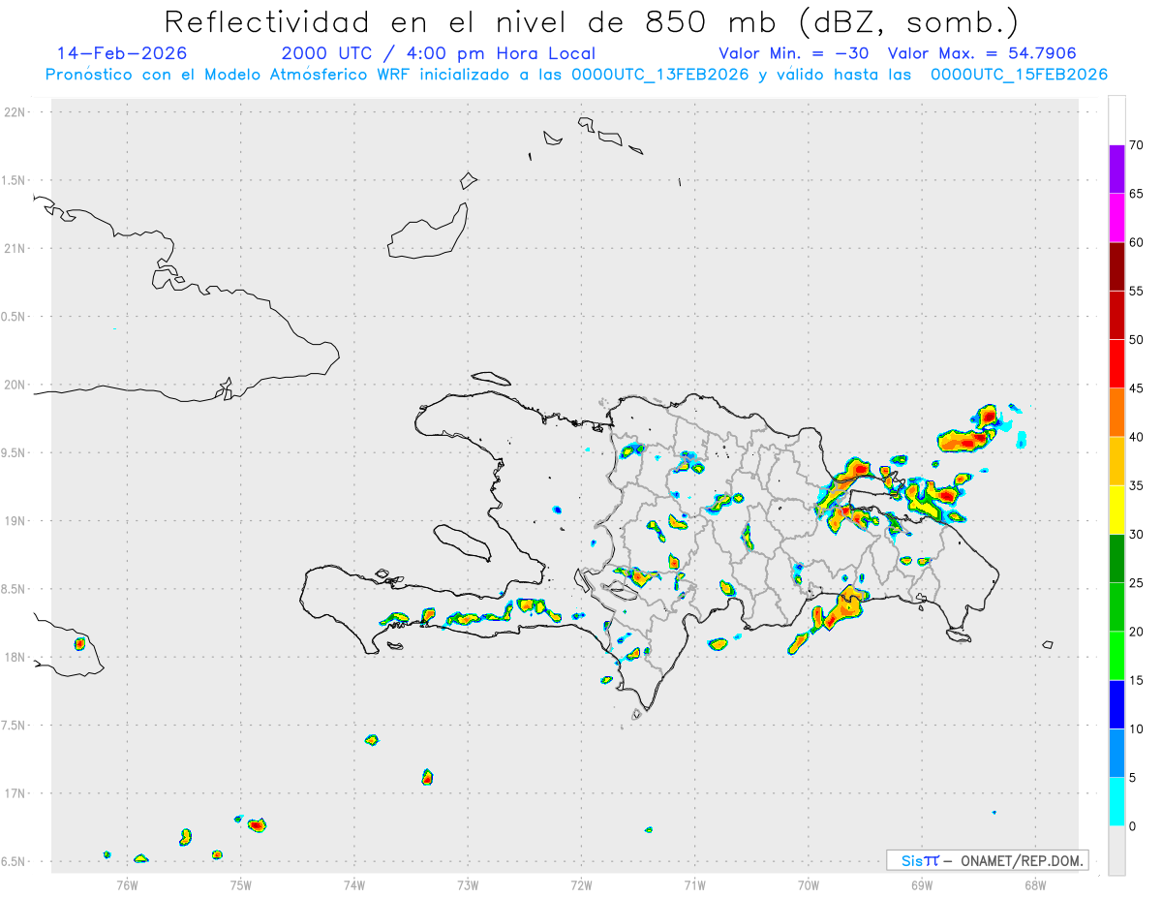Click the colorbar tick label '65'
The width and height of the screenshot is (1162, 898).
tap(1136, 194)
